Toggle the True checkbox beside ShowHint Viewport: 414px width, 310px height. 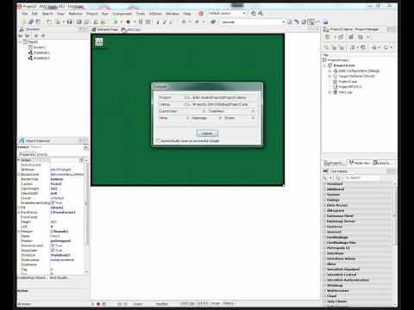tap(53, 251)
